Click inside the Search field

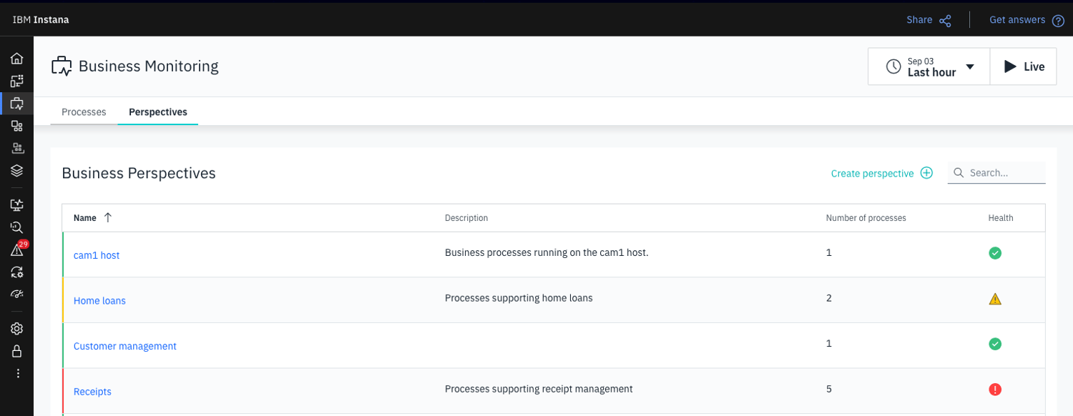998,173
